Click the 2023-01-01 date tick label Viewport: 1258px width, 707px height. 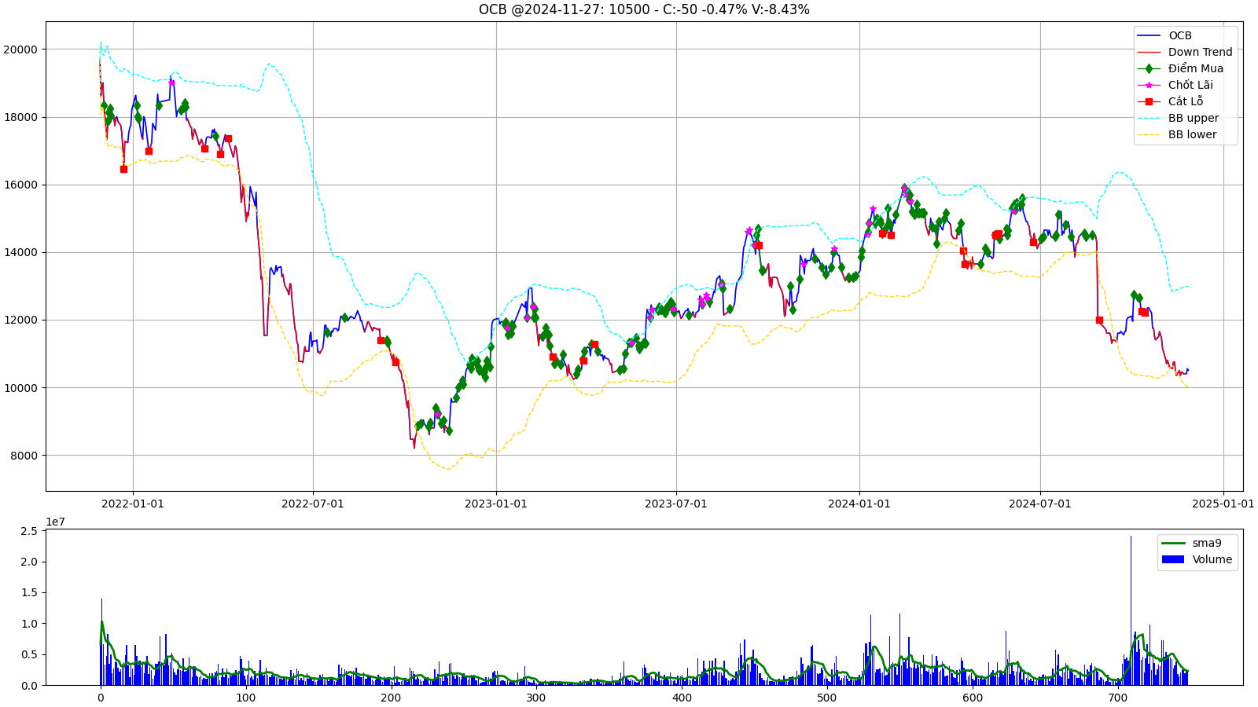(x=496, y=504)
